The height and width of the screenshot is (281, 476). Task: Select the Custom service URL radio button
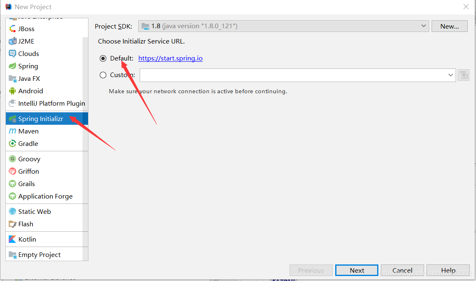pyautogui.click(x=103, y=75)
